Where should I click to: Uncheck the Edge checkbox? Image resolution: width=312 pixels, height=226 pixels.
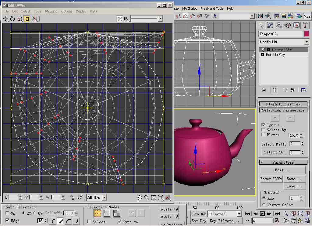[8, 221]
